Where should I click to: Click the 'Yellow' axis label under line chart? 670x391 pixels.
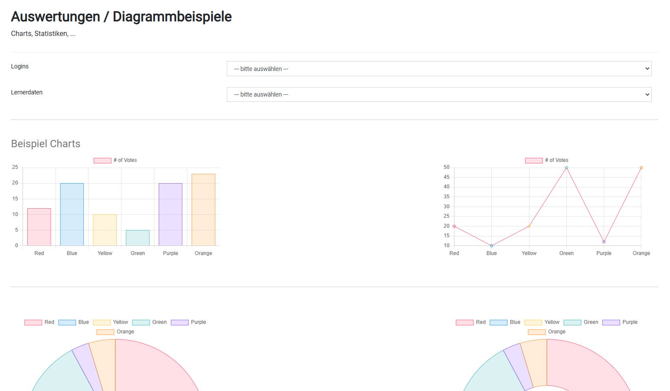coord(529,253)
